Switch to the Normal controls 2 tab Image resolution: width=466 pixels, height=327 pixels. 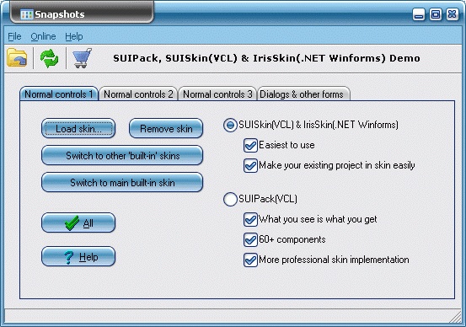(138, 94)
